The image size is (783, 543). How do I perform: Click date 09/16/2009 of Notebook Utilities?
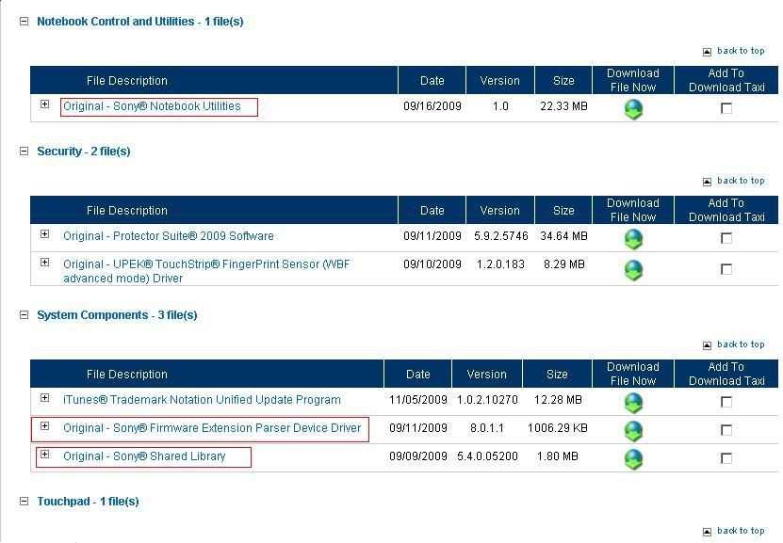[x=432, y=106]
